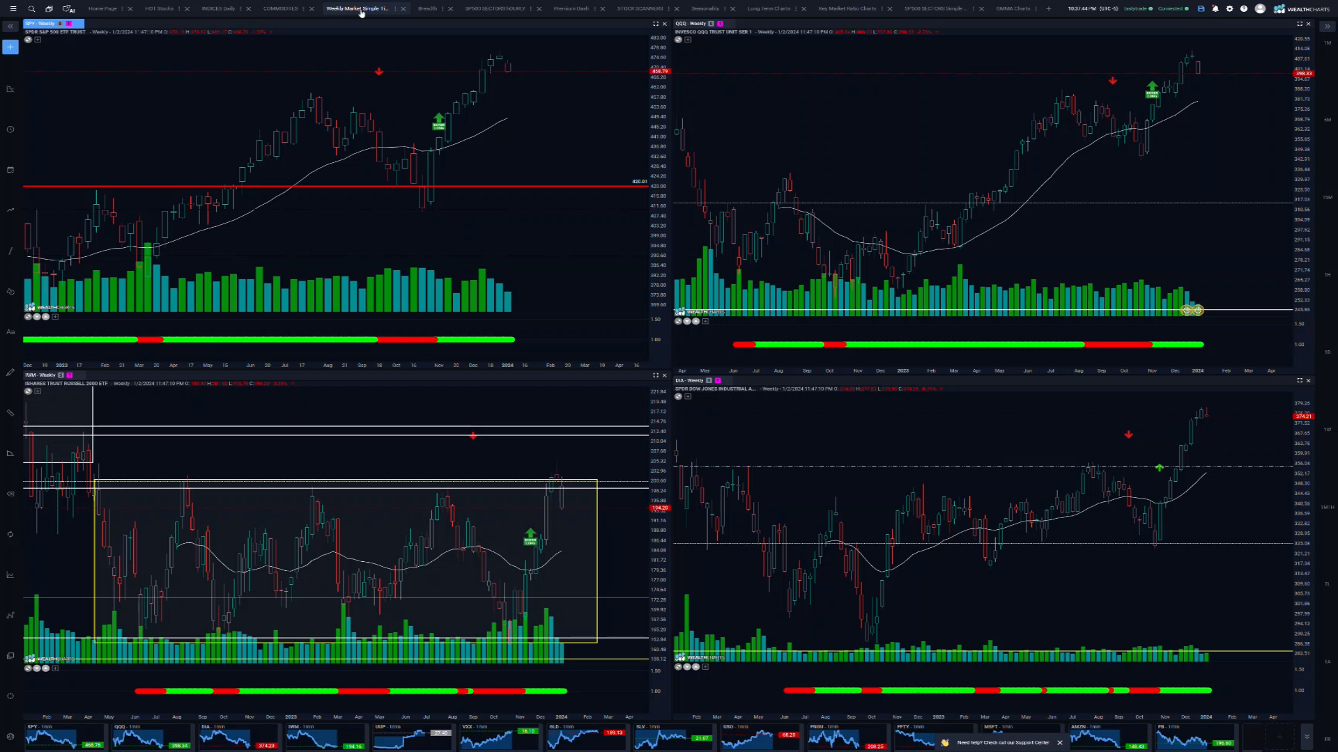Click the SPY red price label 468.79

(x=659, y=71)
